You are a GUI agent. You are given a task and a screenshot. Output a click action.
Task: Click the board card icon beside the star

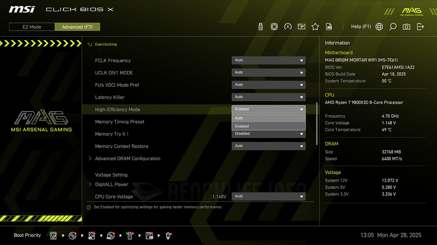coord(302,27)
